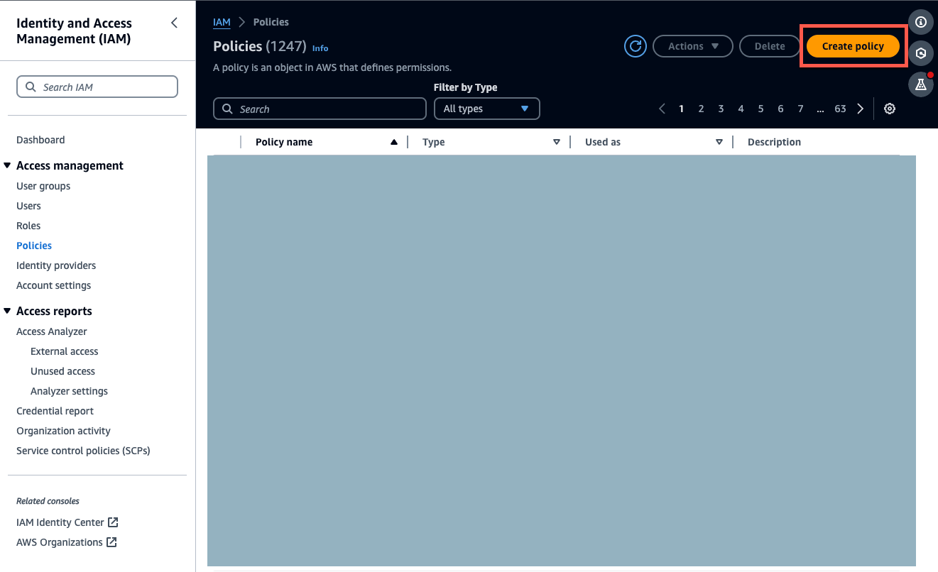Image resolution: width=938 pixels, height=572 pixels.
Task: Open the All types filter dropdown
Action: [486, 109]
